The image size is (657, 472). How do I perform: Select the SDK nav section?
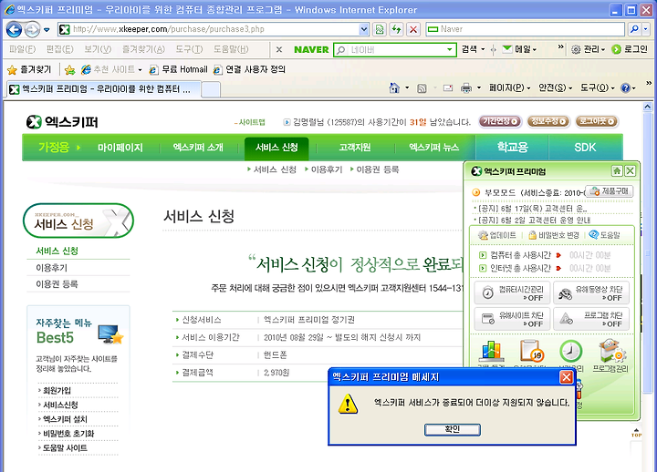pyautogui.click(x=585, y=148)
